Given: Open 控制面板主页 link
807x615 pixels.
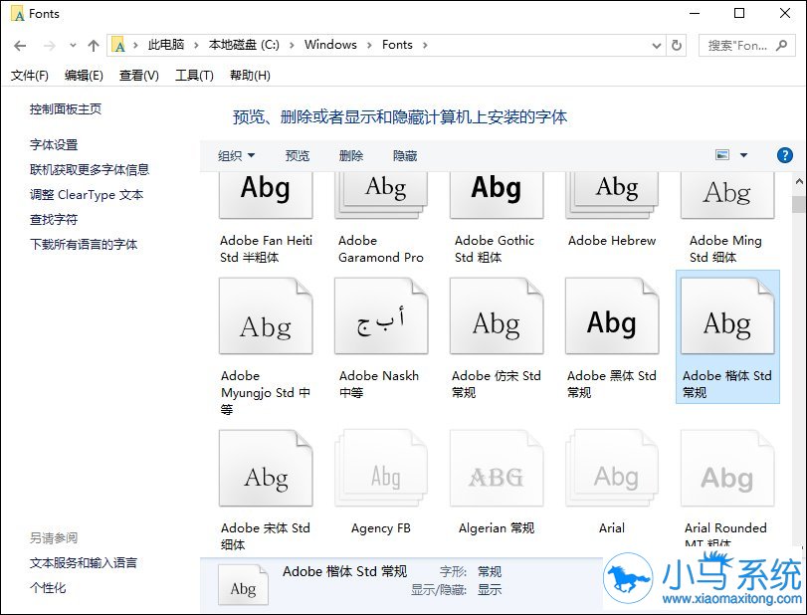Looking at the screenshot, I should 66,109.
